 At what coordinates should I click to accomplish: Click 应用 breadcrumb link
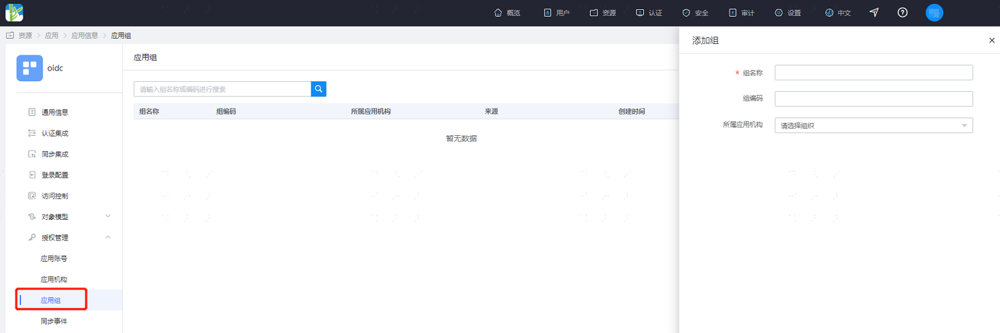[51, 35]
